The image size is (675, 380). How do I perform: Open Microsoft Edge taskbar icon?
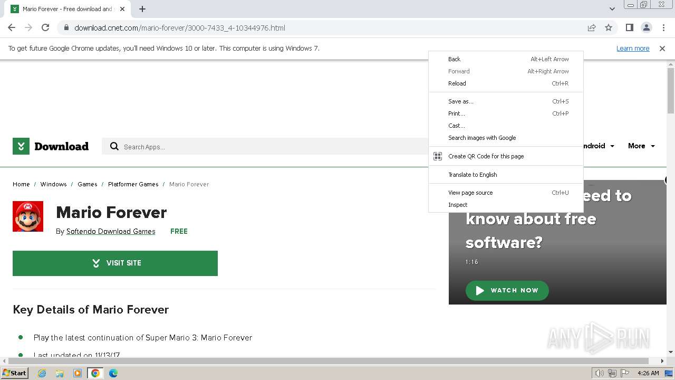(113, 373)
